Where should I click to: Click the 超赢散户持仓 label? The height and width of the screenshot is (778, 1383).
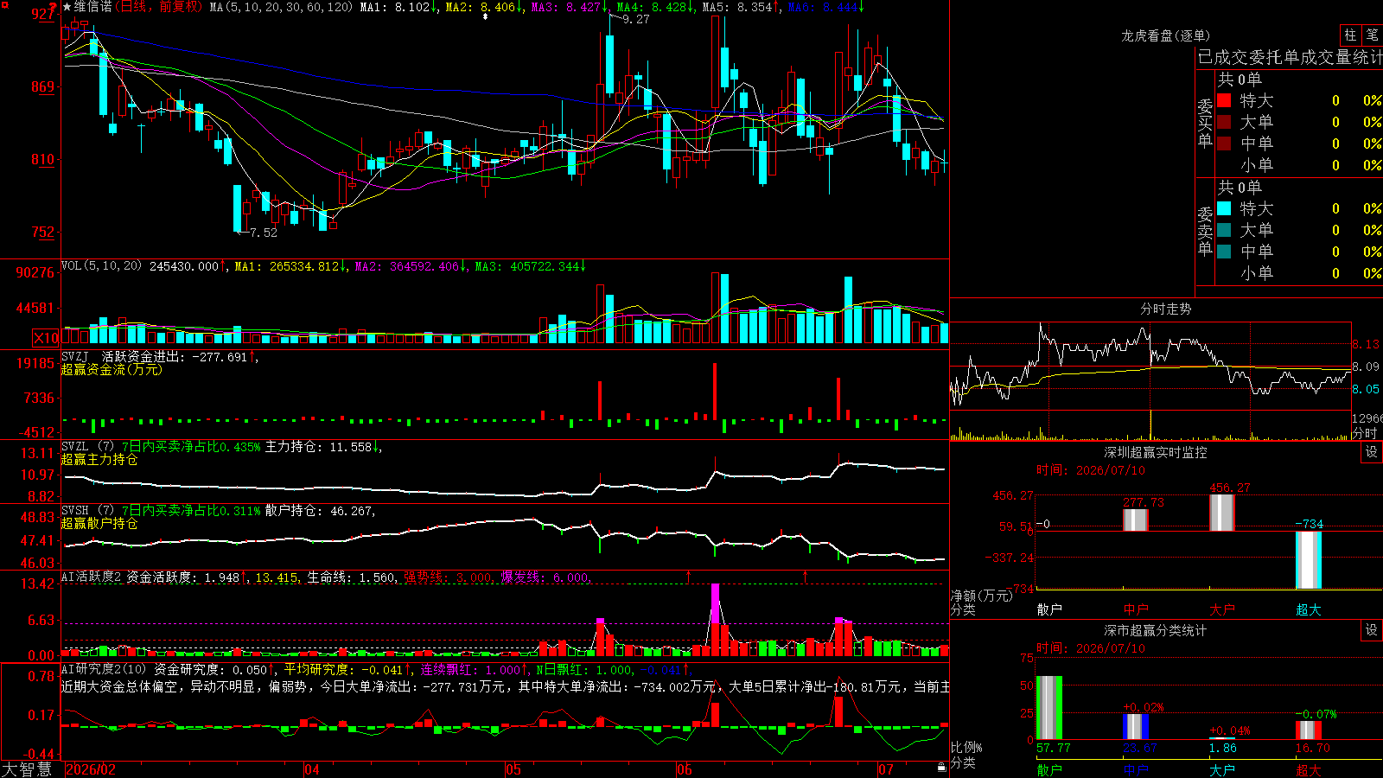[x=99, y=523]
